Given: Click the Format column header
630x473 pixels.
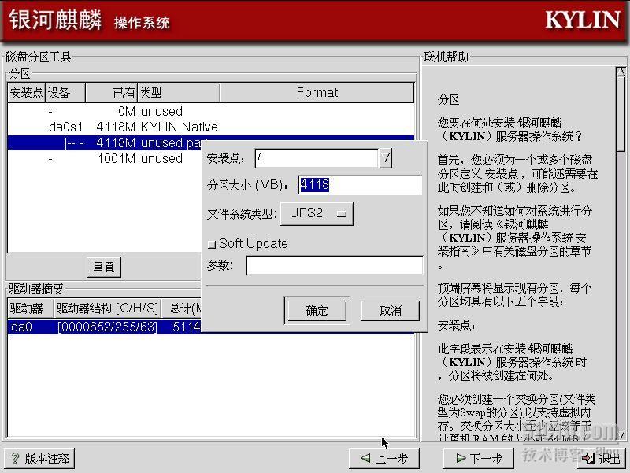Looking at the screenshot, I should (x=317, y=93).
